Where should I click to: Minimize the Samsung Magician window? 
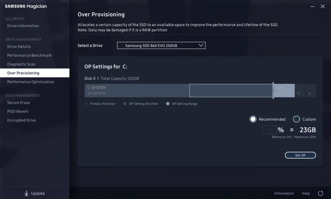(312, 6)
